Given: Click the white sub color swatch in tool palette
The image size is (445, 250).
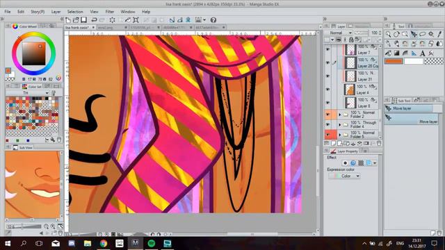Looking at the screenshot, I should click(414, 61).
